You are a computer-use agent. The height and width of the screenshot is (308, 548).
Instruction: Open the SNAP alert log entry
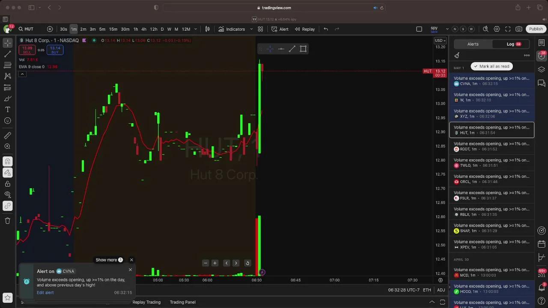click(491, 228)
